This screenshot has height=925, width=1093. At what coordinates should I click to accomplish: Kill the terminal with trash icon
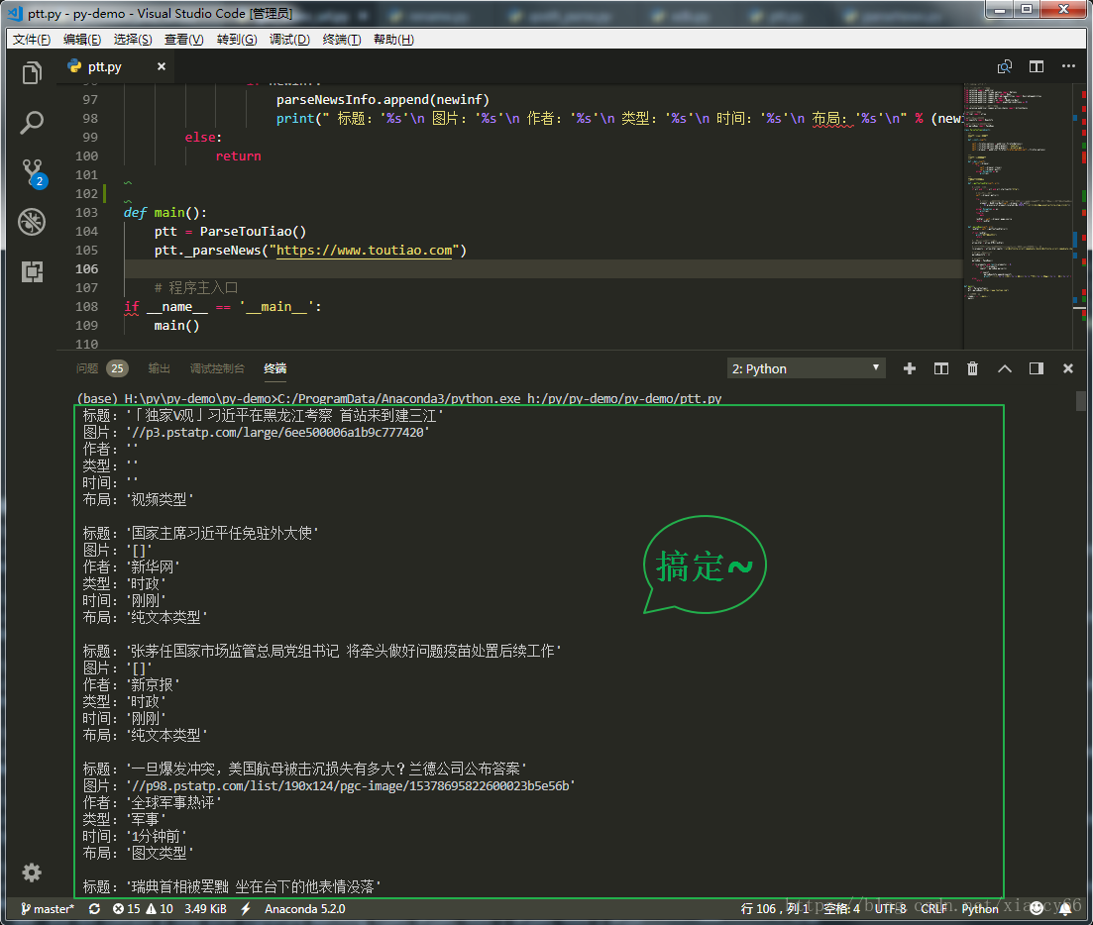click(972, 368)
